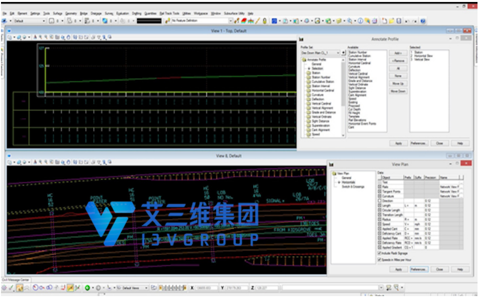The image size is (479, 301).
Task: Toggle the Tangent Points row checkbox
Action: click(x=380, y=192)
